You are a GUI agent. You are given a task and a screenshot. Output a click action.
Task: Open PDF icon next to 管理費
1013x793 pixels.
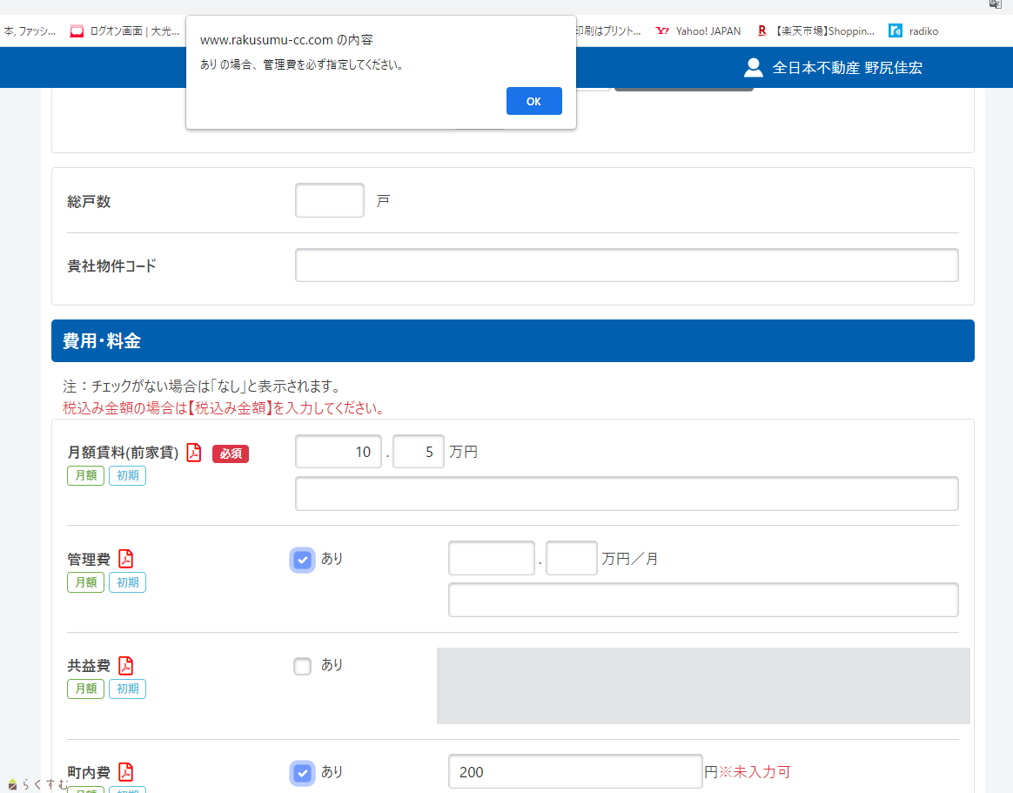click(126, 559)
